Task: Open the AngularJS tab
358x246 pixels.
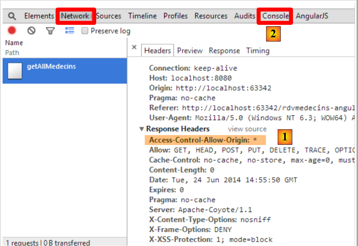Action: pos(312,16)
